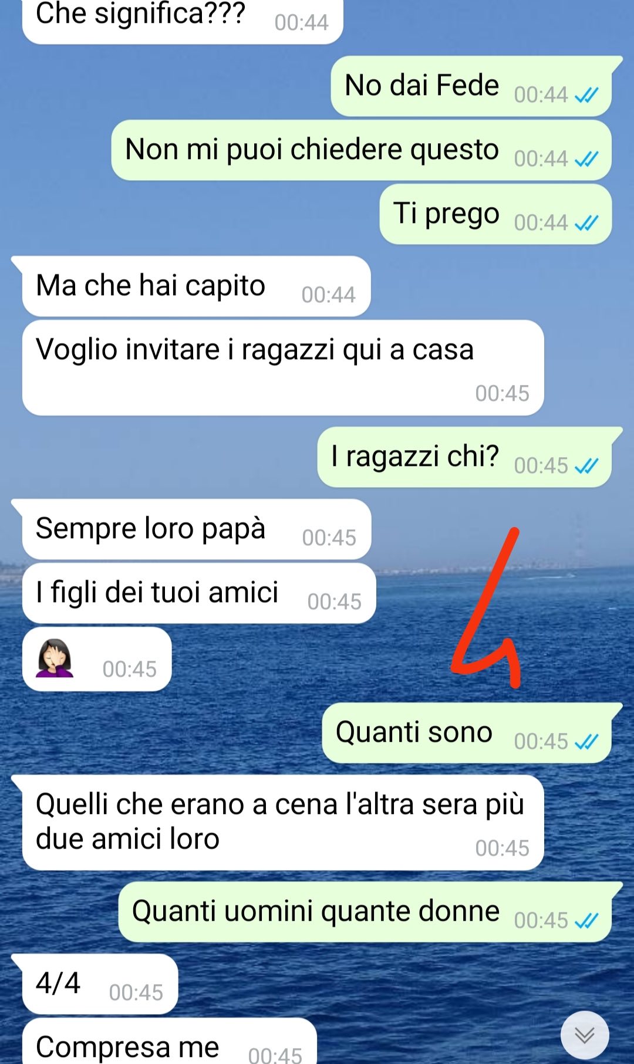Tap read receipt ticks on 'No dai Fede'
This screenshot has width=634, height=1064.
click(x=586, y=94)
